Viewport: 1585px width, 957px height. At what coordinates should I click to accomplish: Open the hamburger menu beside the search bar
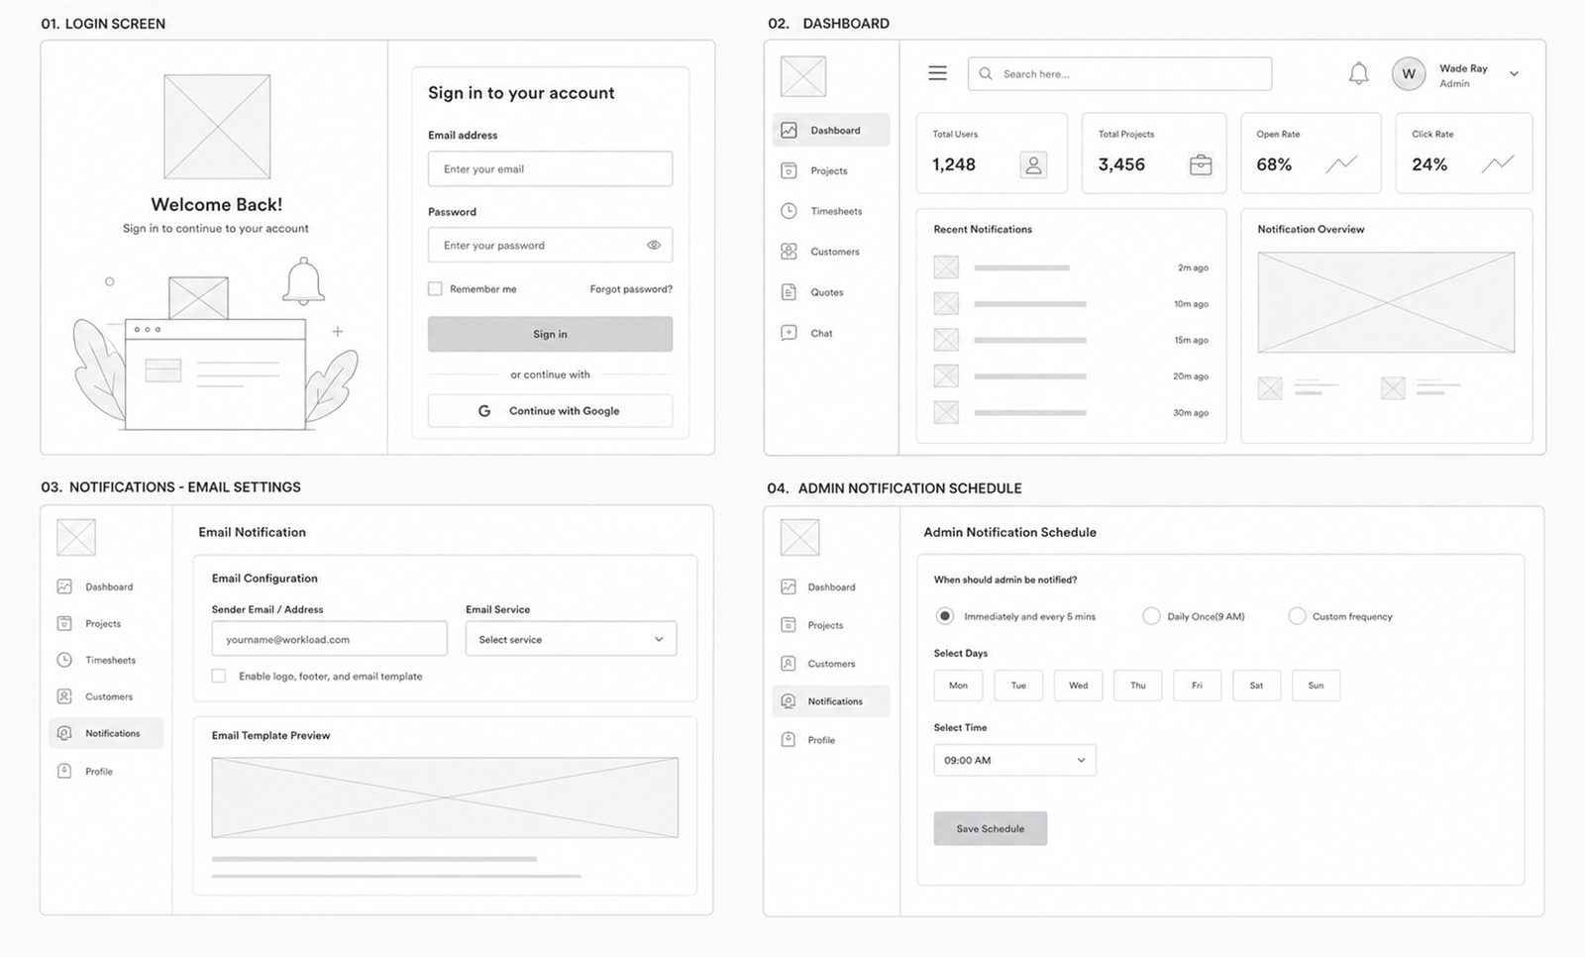[x=937, y=73]
